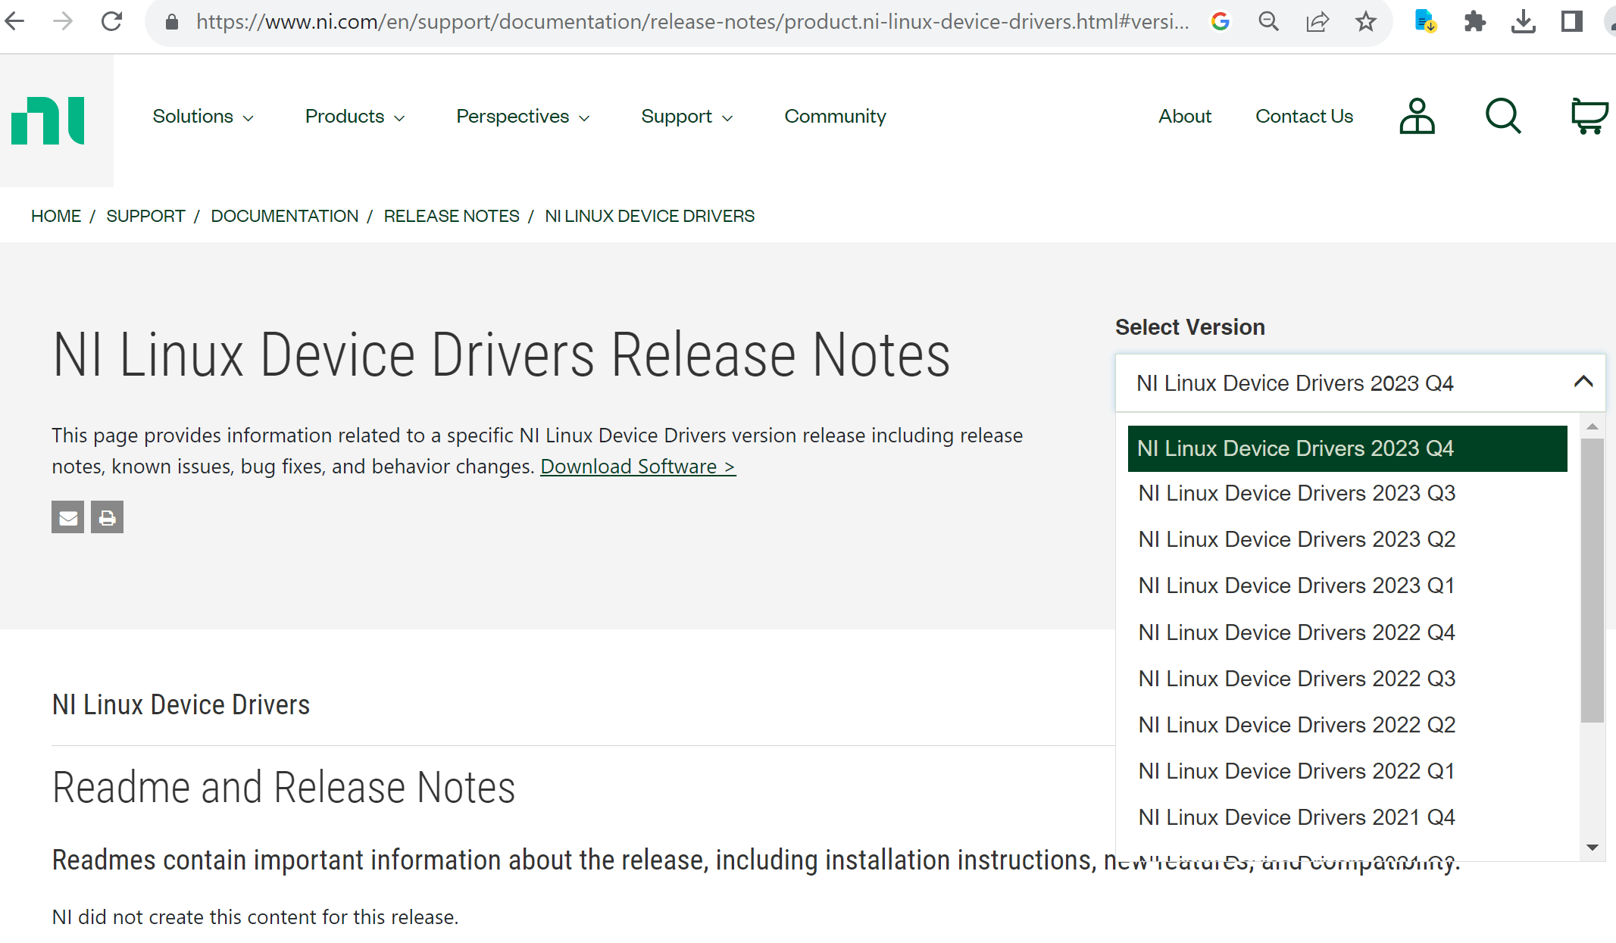Go to NI LINUX DEVICE DRIVERS breadcrumb
1616x943 pixels.
649,216
